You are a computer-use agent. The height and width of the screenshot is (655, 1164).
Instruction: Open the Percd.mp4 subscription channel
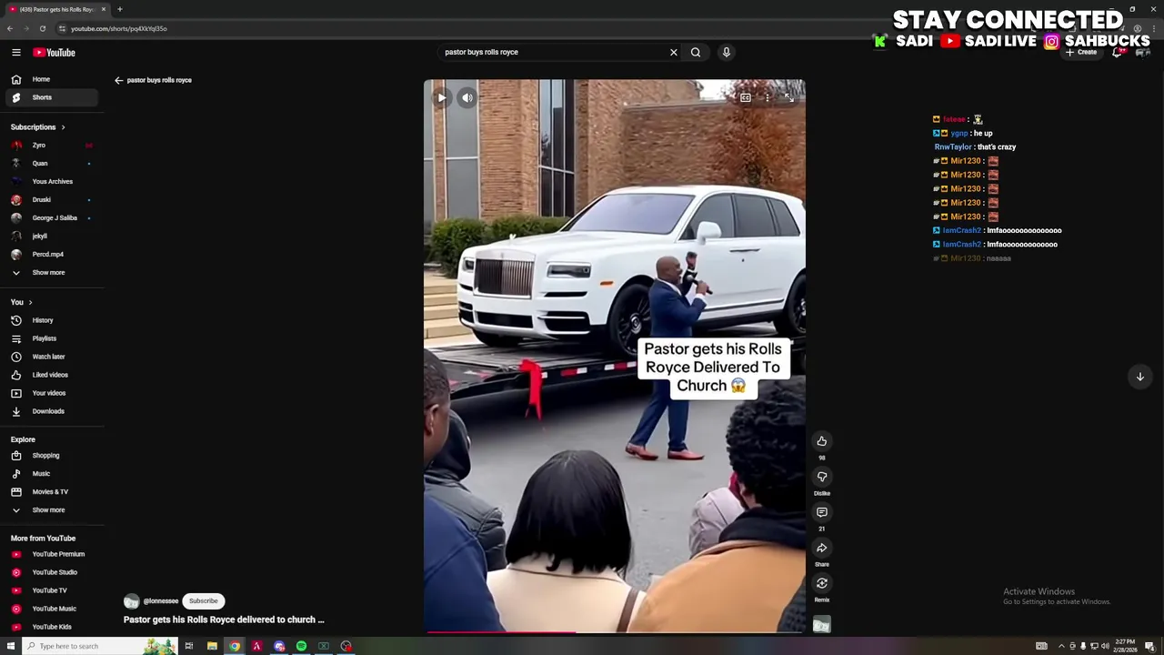pos(52,255)
